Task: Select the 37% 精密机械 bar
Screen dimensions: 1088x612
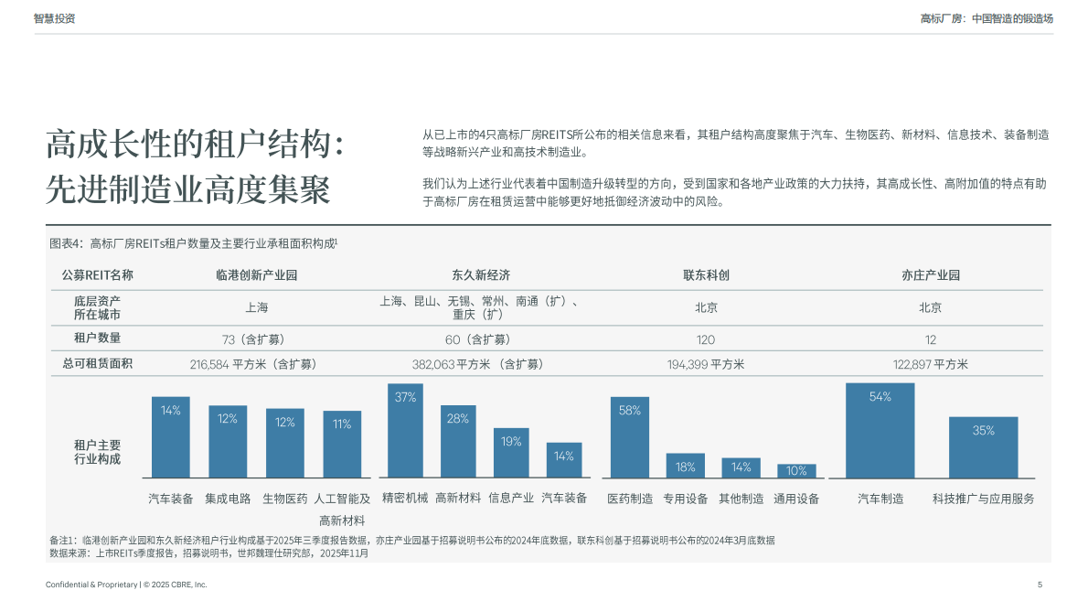Action: (404, 430)
